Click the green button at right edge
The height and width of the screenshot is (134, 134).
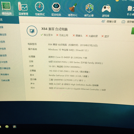tap(133, 31)
